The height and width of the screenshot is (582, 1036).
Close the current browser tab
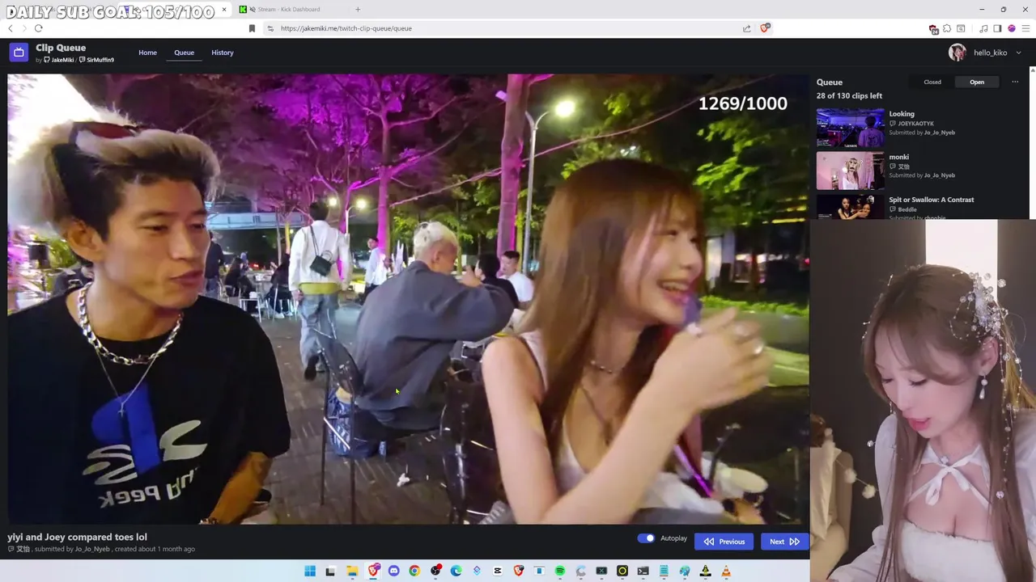coord(224,10)
